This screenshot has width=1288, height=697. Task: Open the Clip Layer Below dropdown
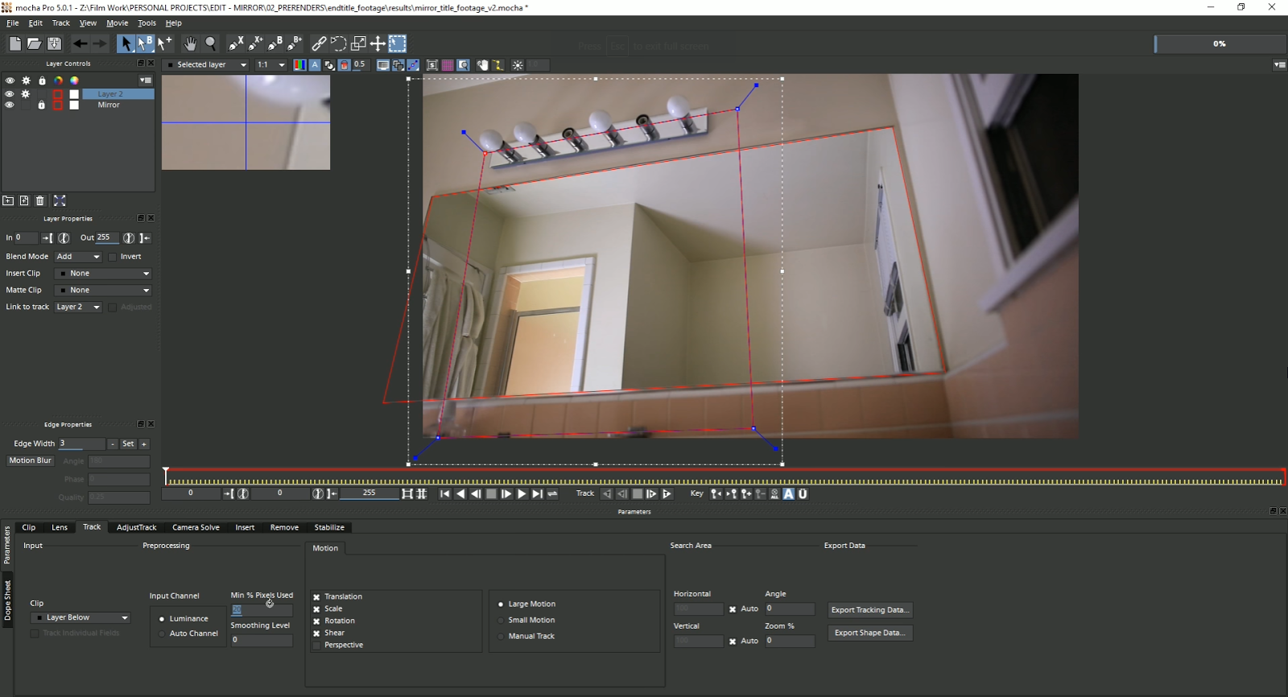[x=80, y=618]
